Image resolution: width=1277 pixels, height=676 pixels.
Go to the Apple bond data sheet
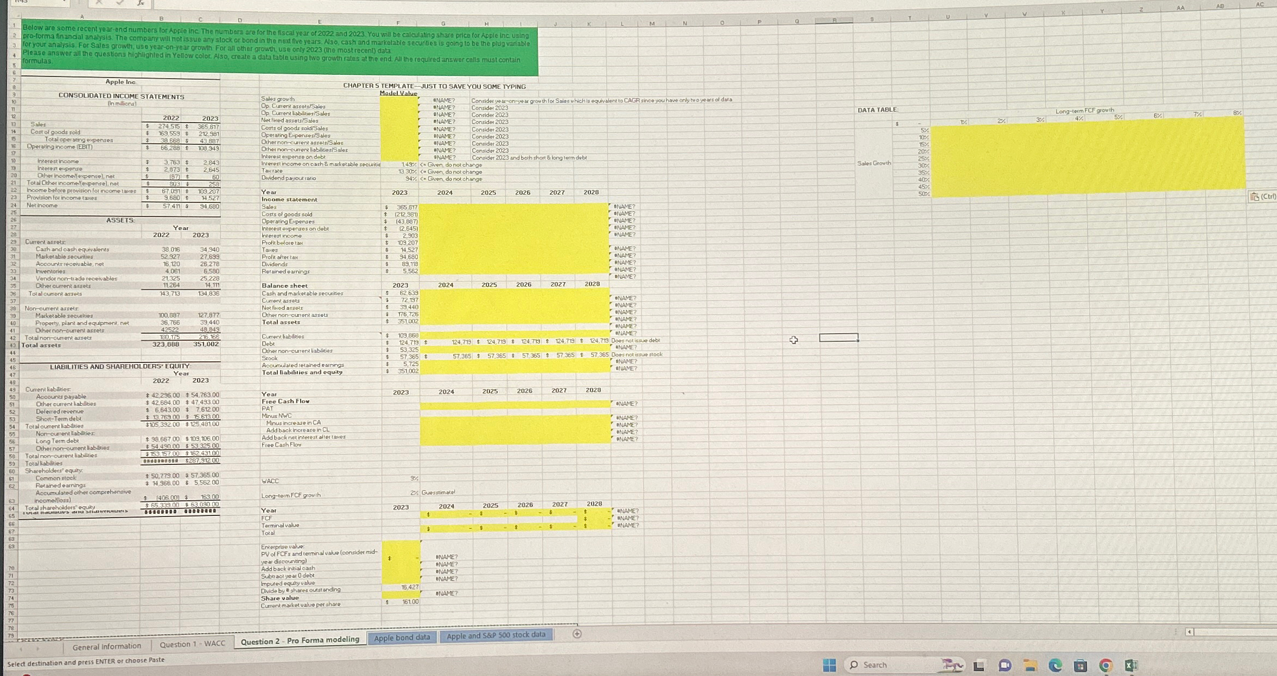coord(402,637)
